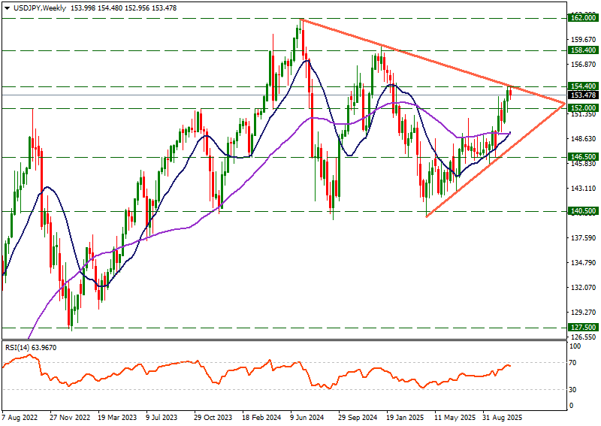Click the triangle arrow beside USDJPY,Weekly title
The image size is (601, 426).
(7, 8)
